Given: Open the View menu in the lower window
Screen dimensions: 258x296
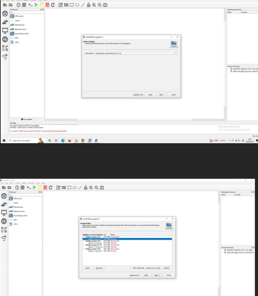Looking at the screenshot, I should (x=12, y=183).
